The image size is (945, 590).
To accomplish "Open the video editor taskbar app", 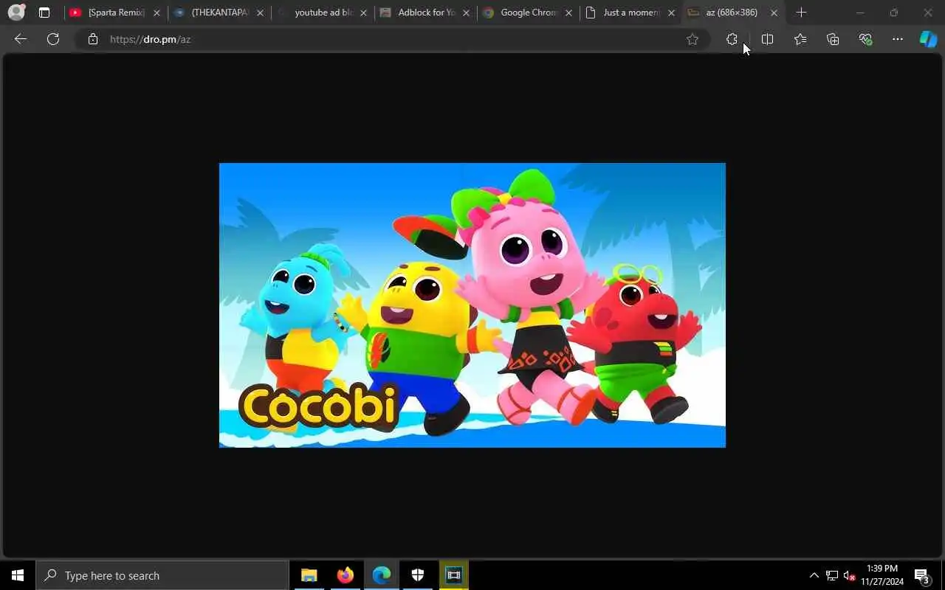I will [x=453, y=575].
